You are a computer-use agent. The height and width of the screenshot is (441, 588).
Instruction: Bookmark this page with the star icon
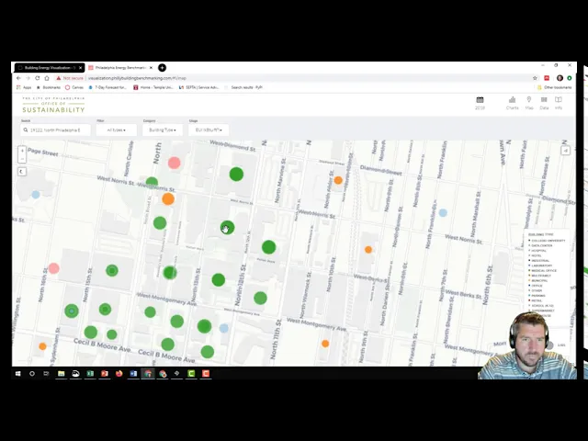(x=535, y=78)
